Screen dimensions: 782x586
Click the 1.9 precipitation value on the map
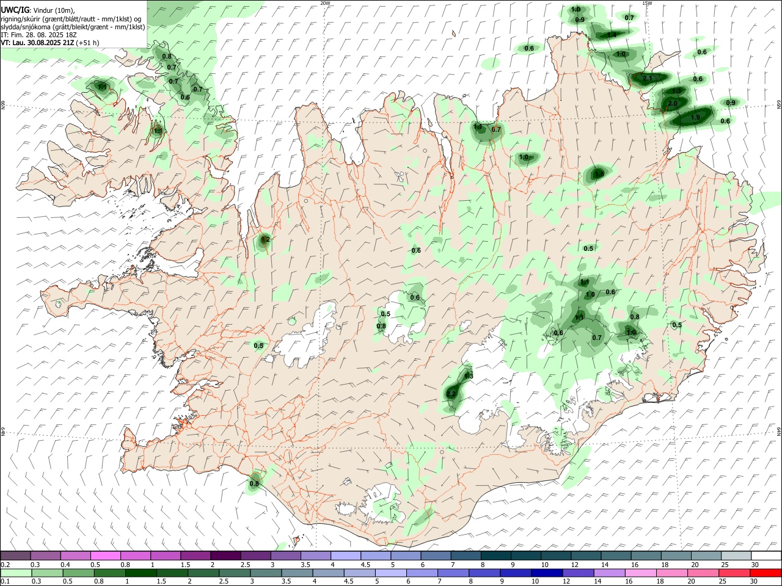pos(695,117)
